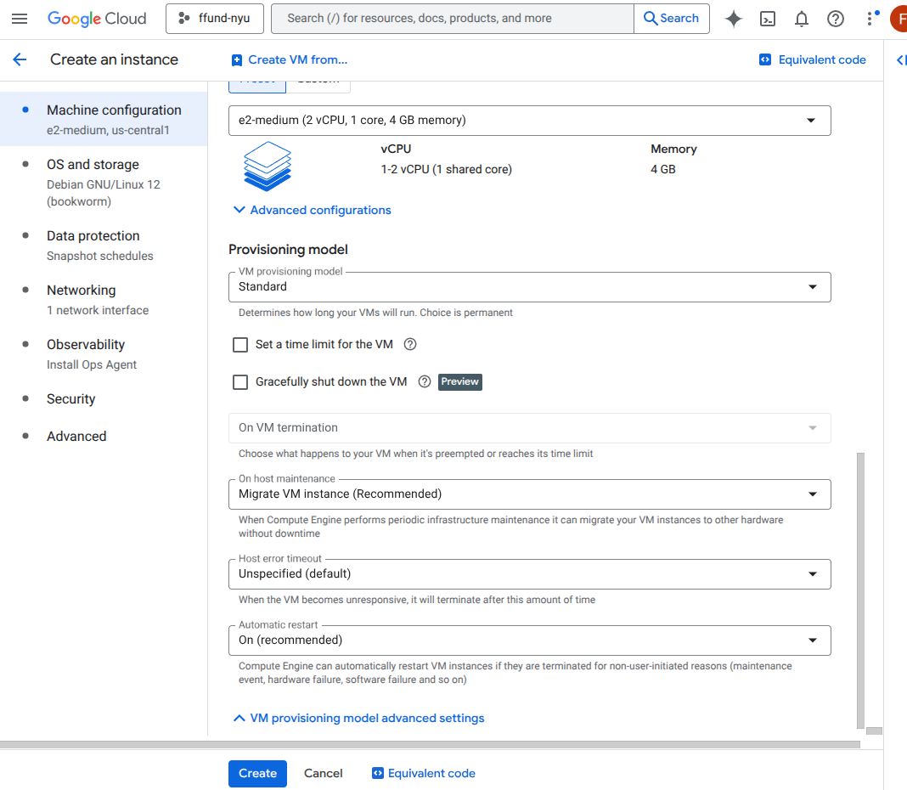Viewport: 907px width, 790px height.
Task: Click the Cancel button
Action: [324, 773]
